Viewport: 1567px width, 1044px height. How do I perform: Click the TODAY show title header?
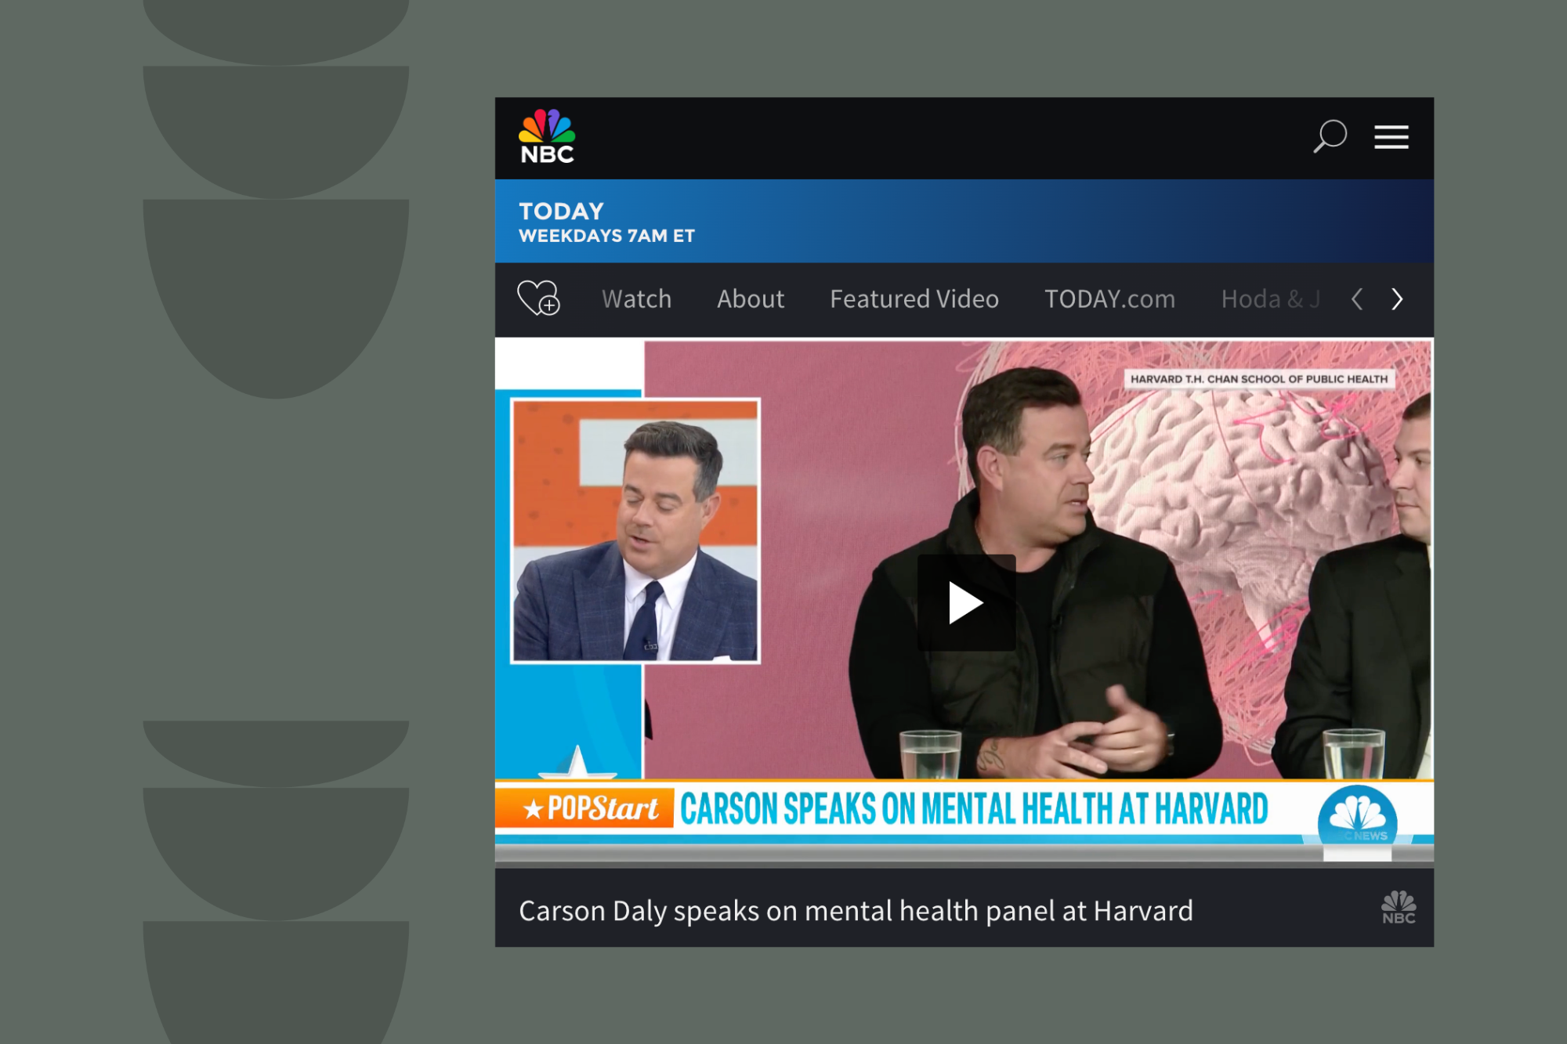[x=561, y=211]
